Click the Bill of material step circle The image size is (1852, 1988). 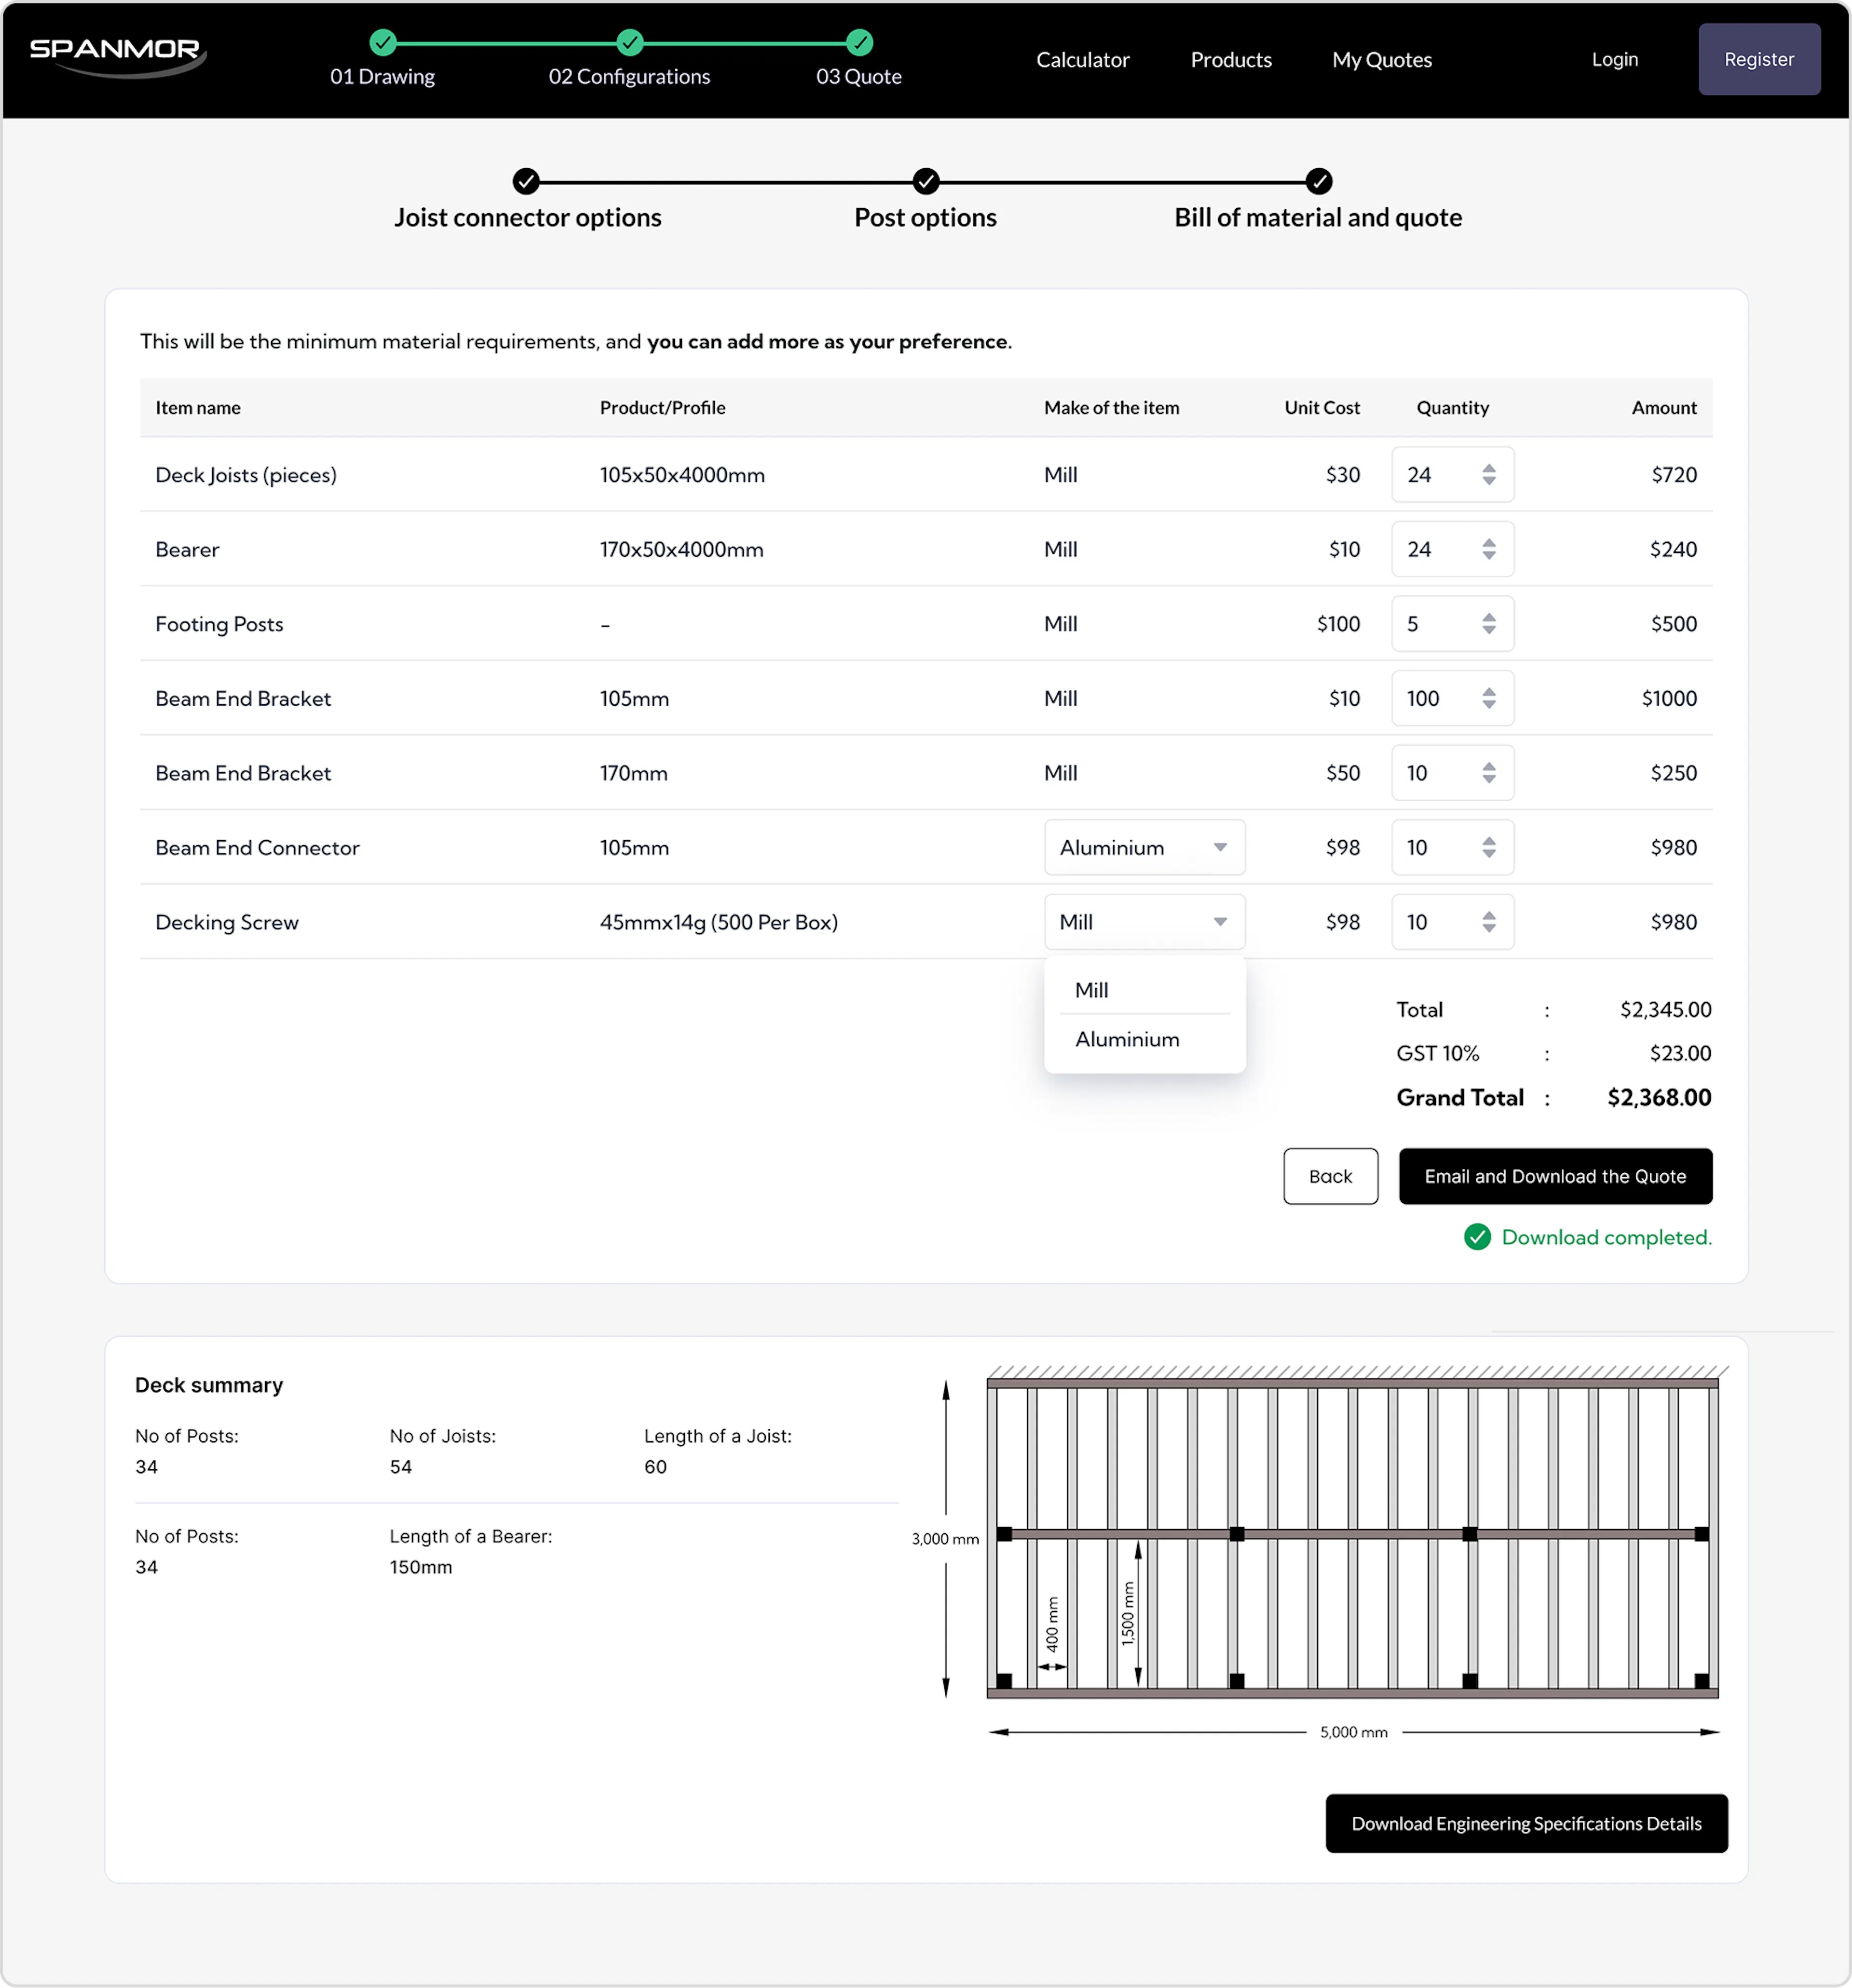(x=1319, y=181)
